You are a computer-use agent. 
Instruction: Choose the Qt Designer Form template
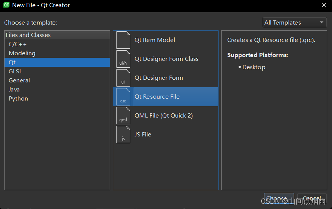[x=166, y=78]
